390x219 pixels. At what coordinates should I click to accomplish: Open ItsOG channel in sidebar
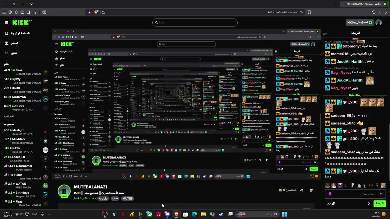click(x=26, y=90)
